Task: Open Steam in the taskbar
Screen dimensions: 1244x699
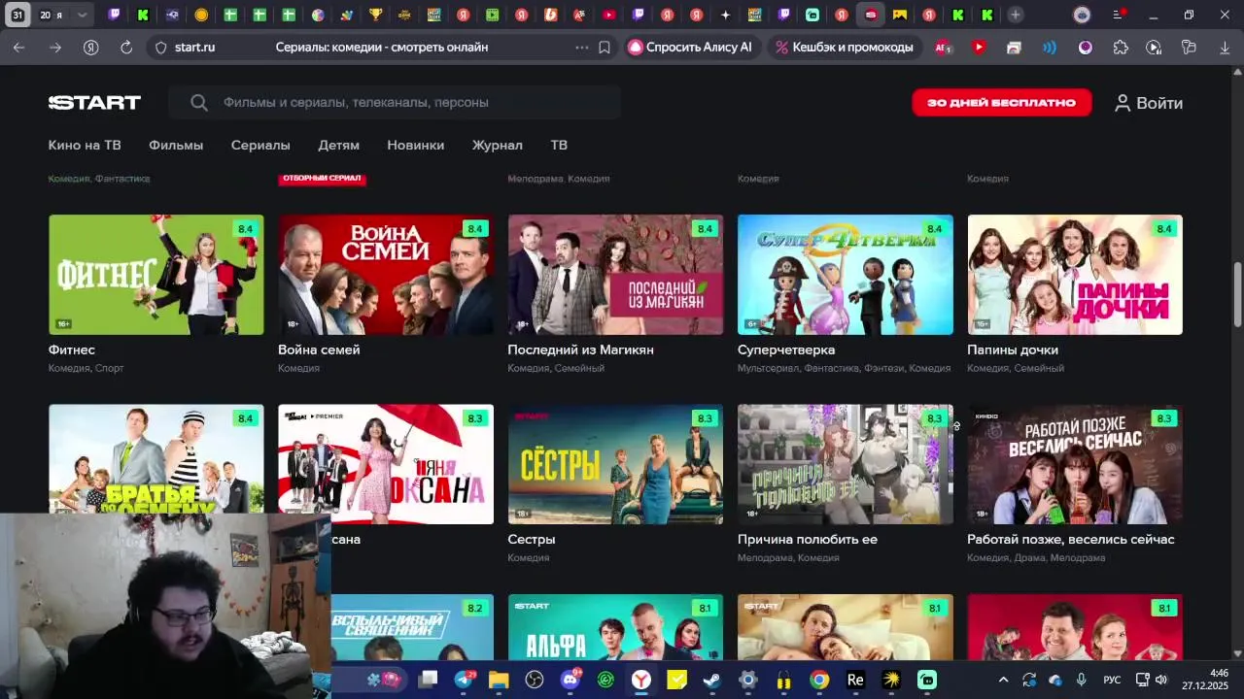Action: tap(713, 680)
